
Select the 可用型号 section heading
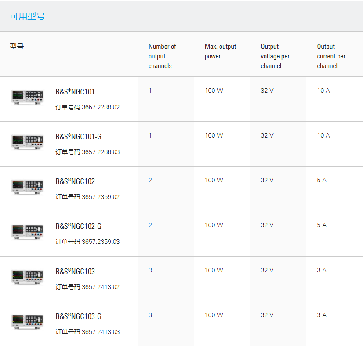[x=27, y=16]
